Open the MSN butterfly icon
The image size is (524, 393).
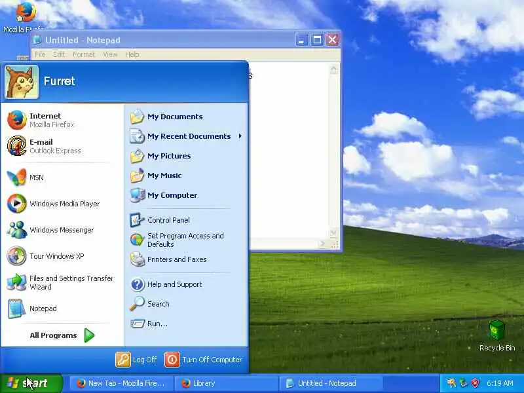click(17, 177)
